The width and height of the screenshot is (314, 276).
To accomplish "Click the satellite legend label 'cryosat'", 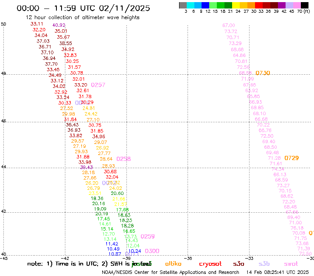I will pyautogui.click(x=210, y=264).
